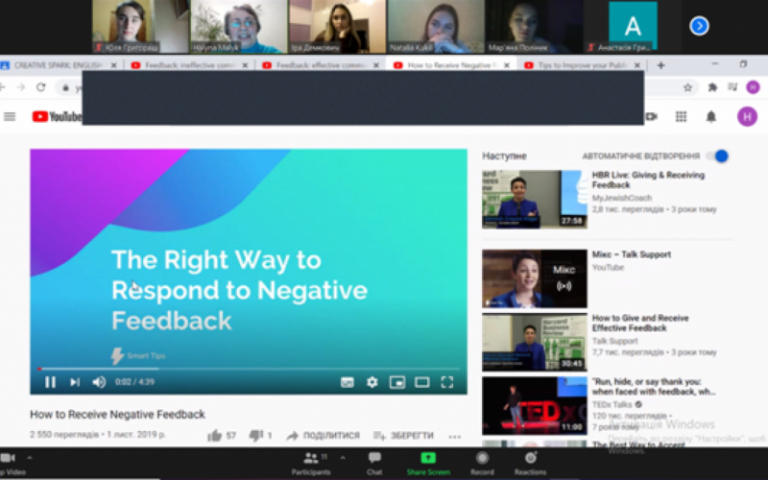The image size is (768, 480).
Task: Open YouTube notifications bell
Action: coord(711,116)
